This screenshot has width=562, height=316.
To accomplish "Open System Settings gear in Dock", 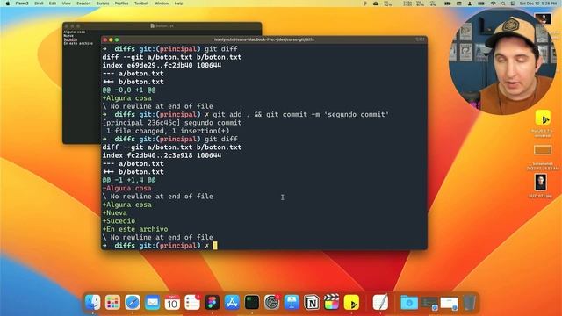I will click(272, 303).
